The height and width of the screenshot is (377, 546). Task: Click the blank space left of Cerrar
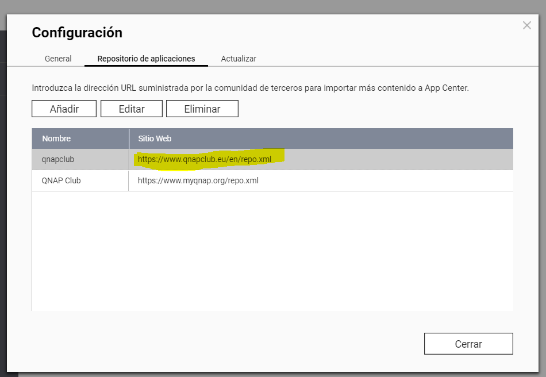point(230,344)
